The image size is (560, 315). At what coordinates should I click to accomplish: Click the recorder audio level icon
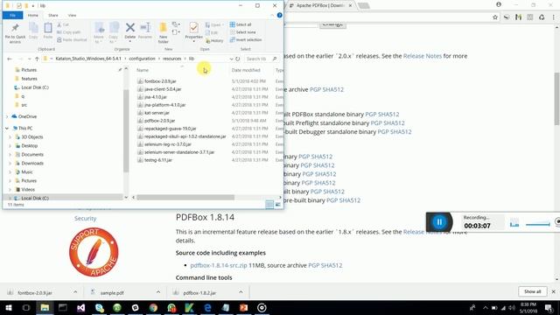tap(514, 223)
